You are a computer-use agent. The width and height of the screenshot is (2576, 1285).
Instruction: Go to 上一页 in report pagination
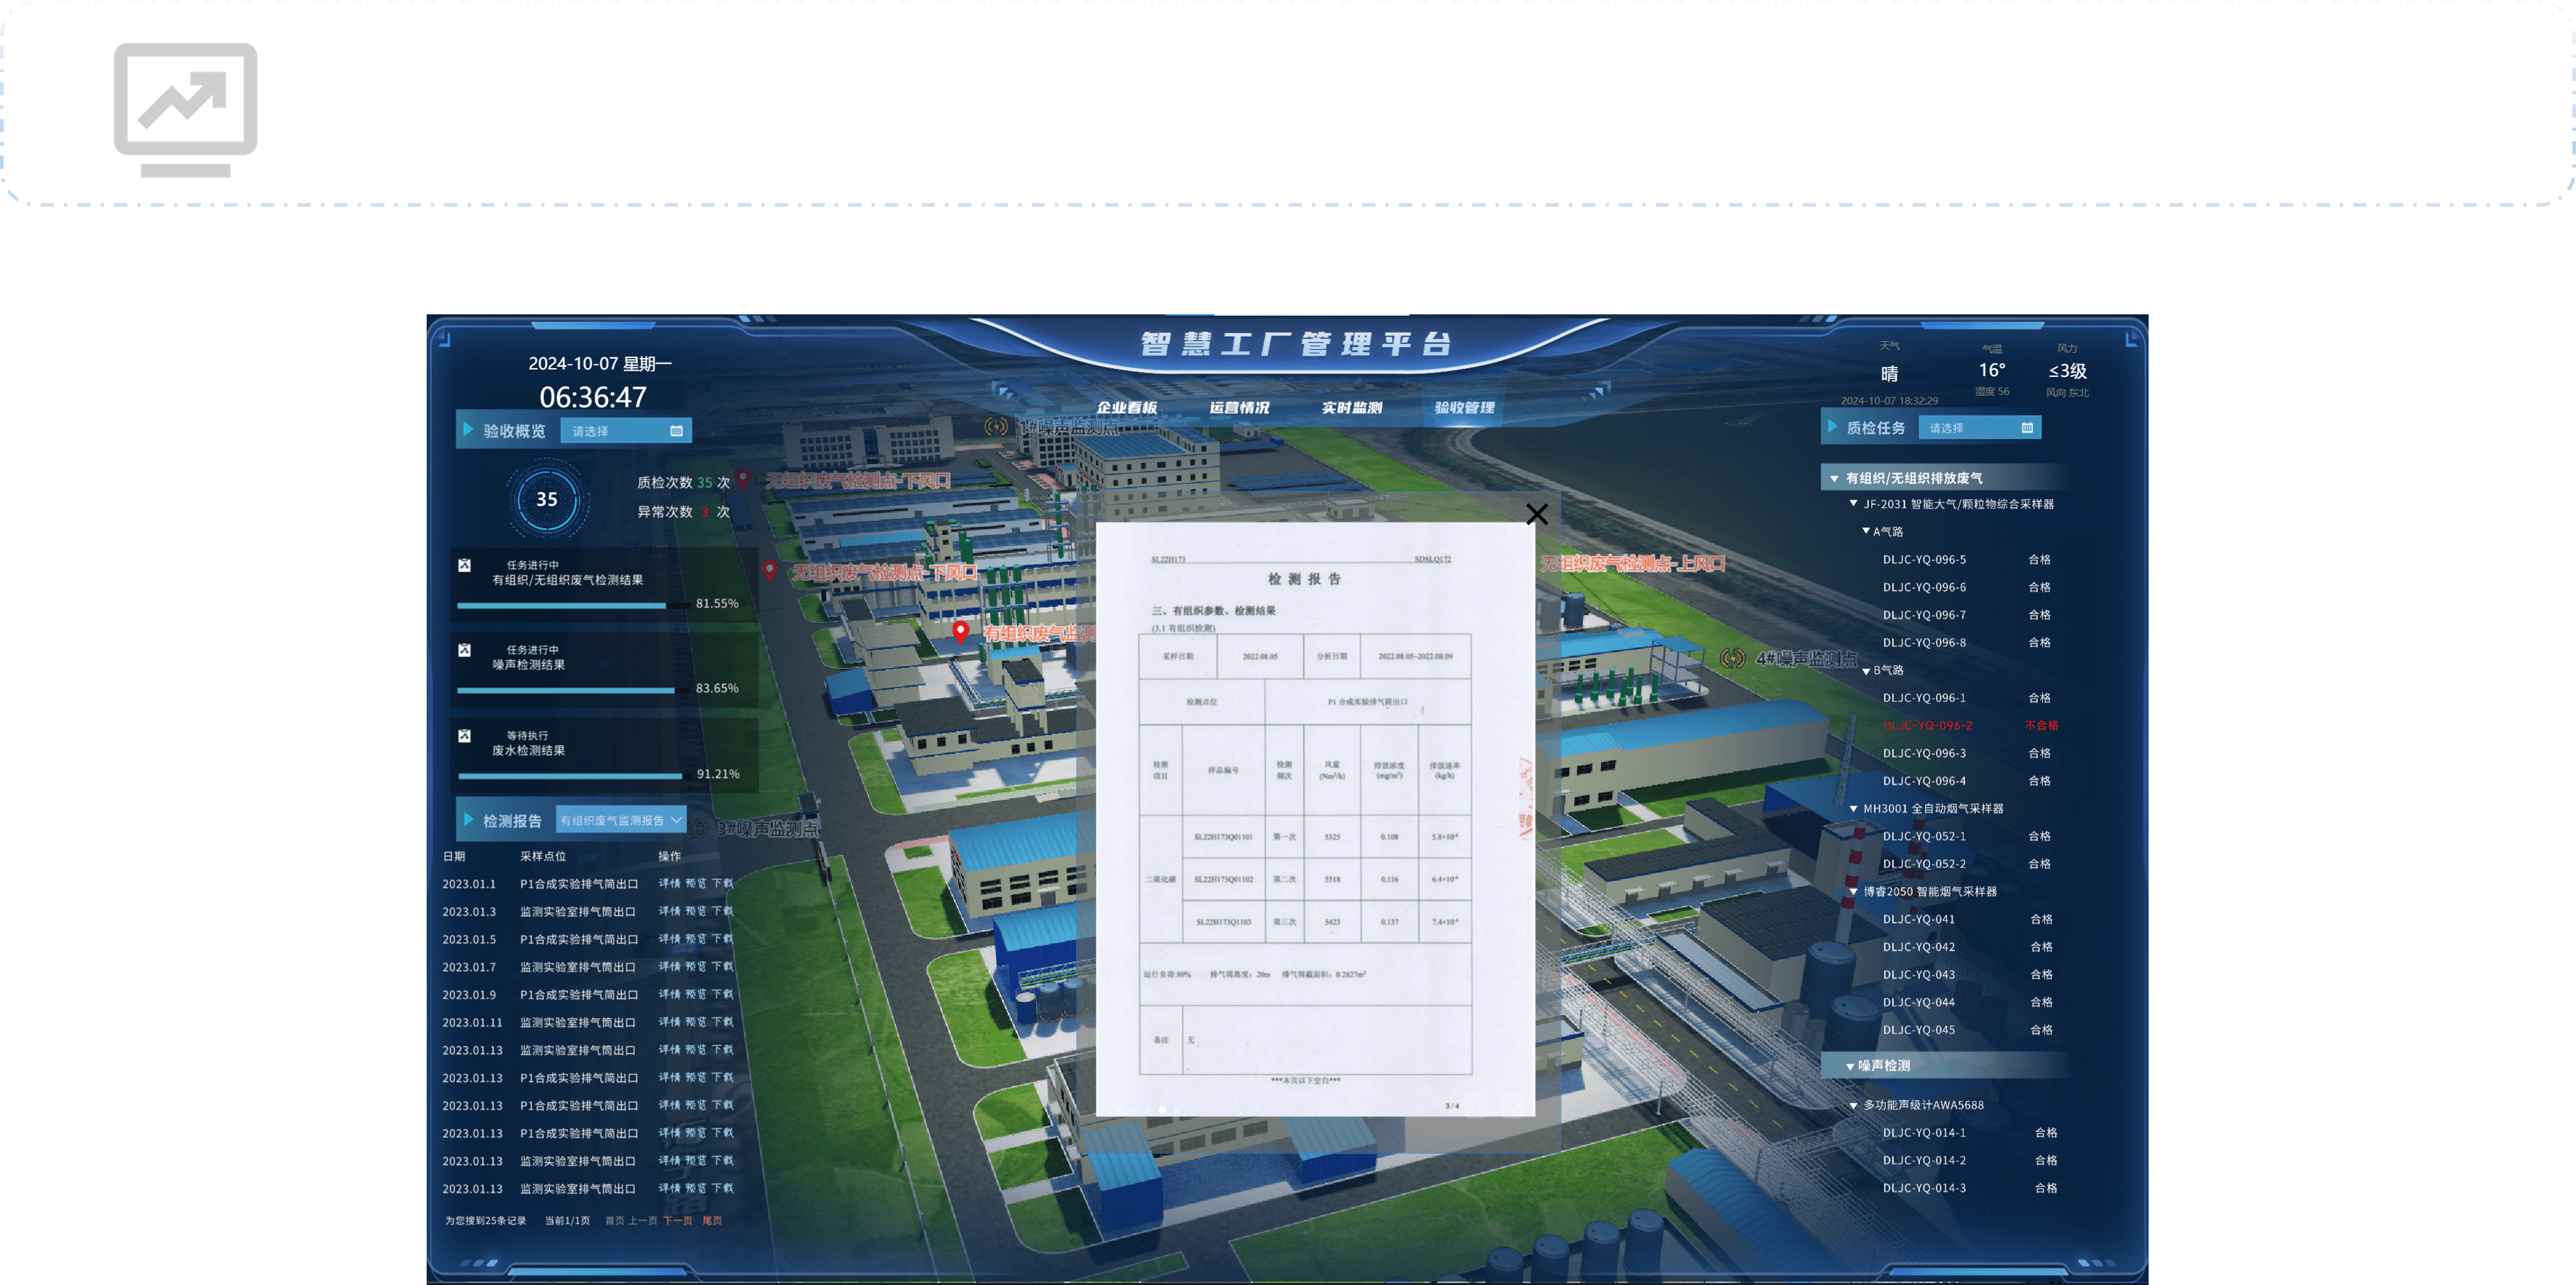[643, 1220]
